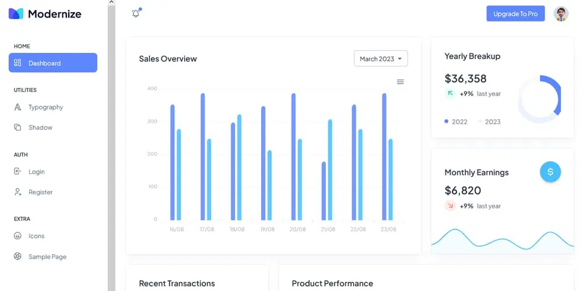Click the Sample Page aperture icon

point(17,257)
